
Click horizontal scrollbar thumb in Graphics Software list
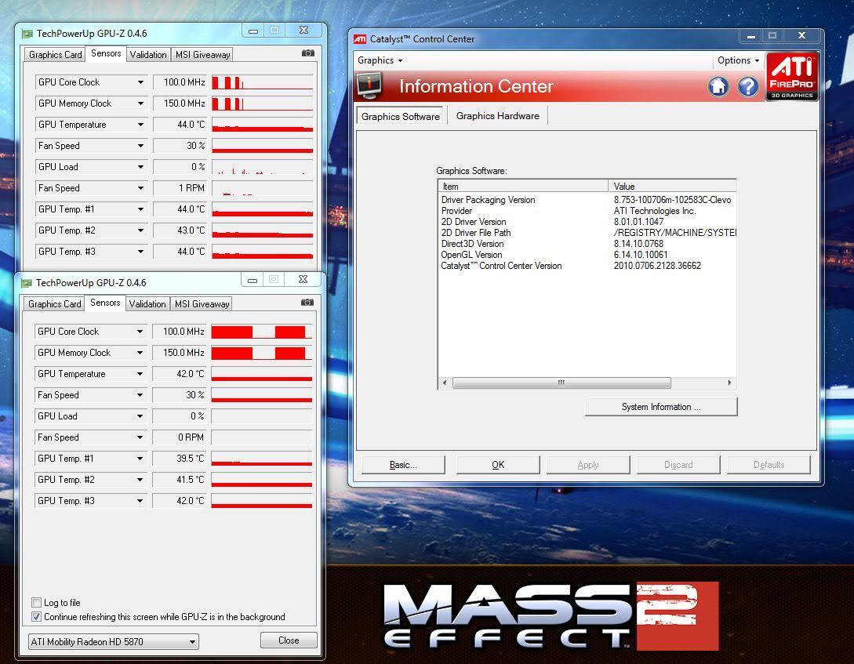click(x=561, y=383)
